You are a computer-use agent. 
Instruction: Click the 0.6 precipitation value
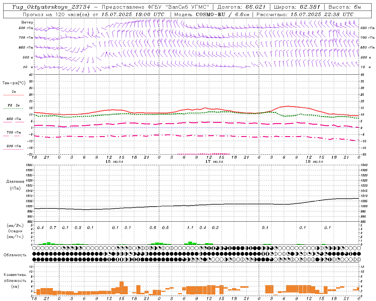[x=153, y=228]
